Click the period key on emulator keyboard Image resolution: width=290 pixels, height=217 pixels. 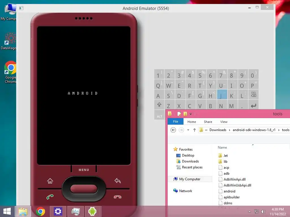243,106
